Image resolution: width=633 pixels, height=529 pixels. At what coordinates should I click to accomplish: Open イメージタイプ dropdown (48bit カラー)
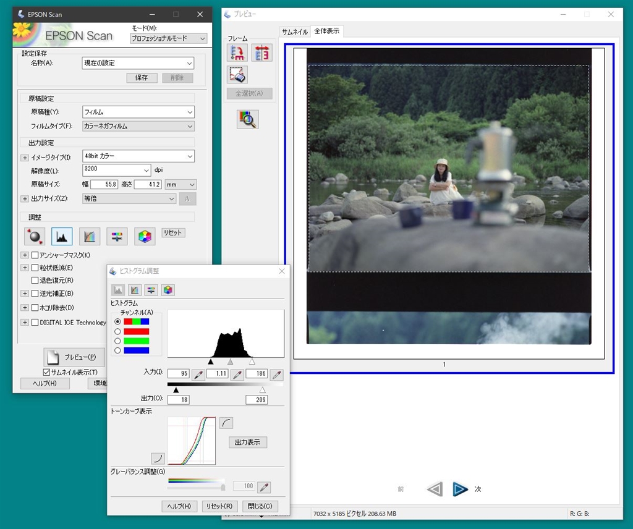click(138, 156)
